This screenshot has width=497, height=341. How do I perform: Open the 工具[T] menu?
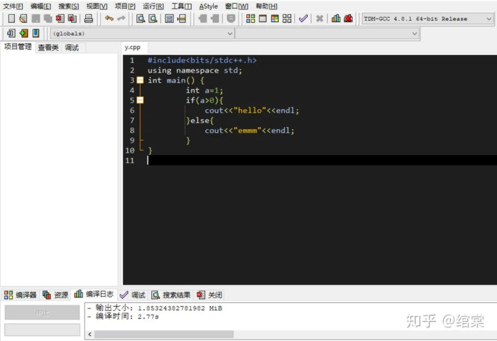pos(182,6)
